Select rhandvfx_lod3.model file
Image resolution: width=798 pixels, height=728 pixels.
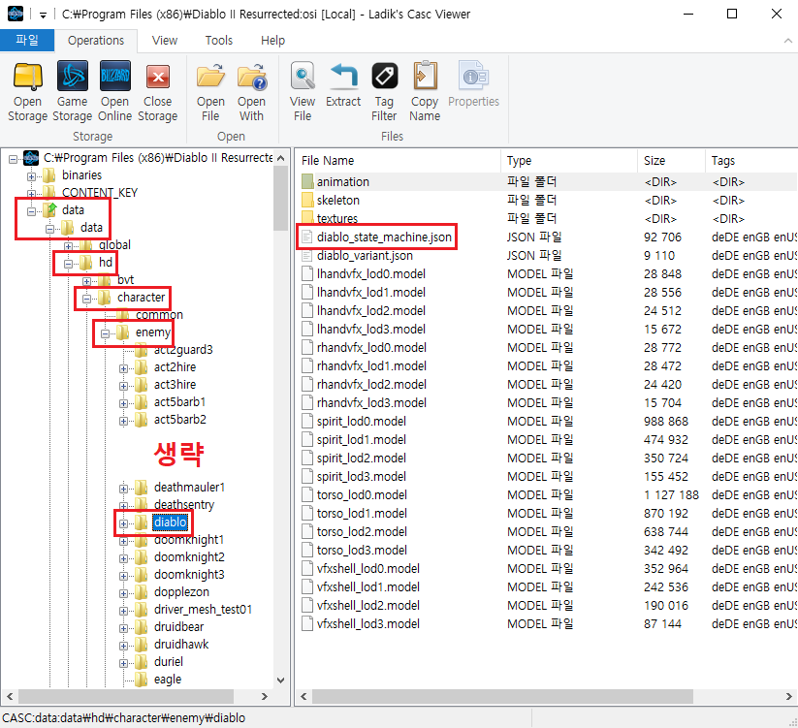(x=547, y=403)
